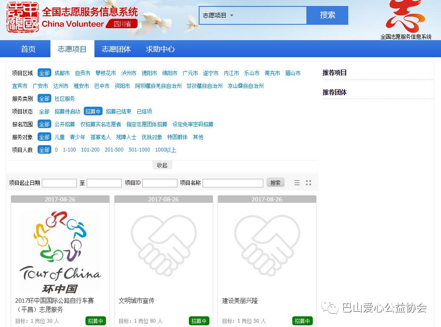
Task: Filter region by 南充市
Action: [x=273, y=73]
